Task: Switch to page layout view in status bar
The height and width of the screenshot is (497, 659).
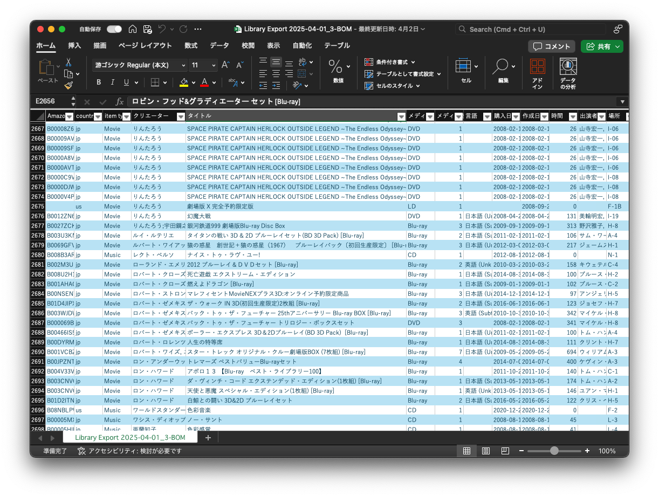Action: coord(486,451)
